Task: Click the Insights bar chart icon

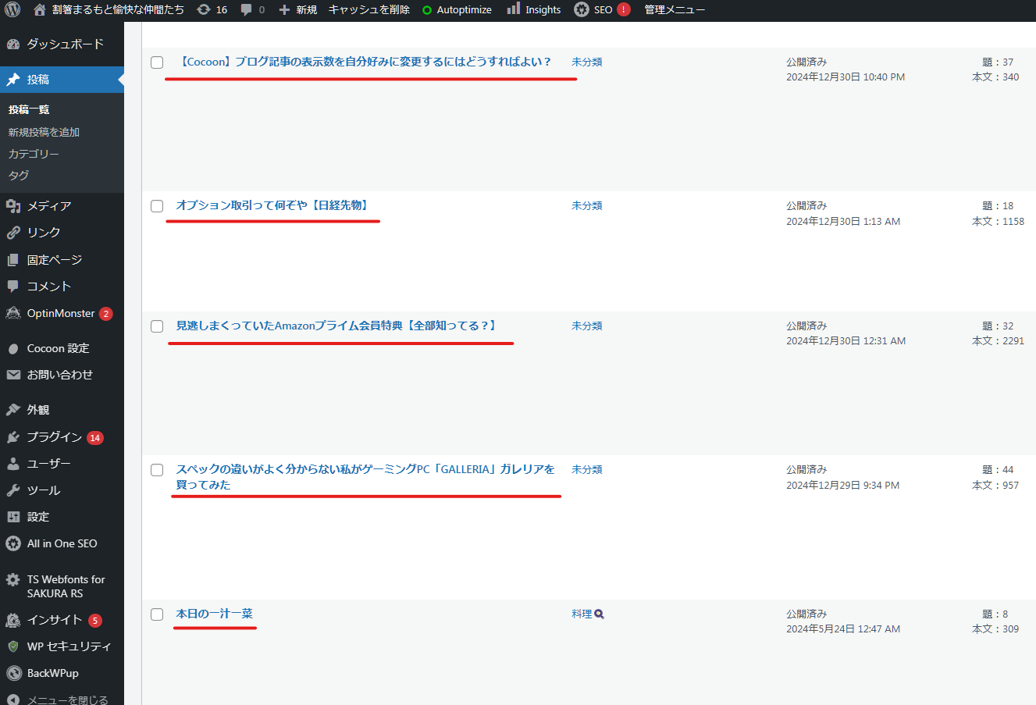Action: [x=513, y=9]
